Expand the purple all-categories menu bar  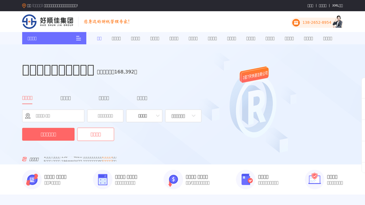click(x=54, y=38)
